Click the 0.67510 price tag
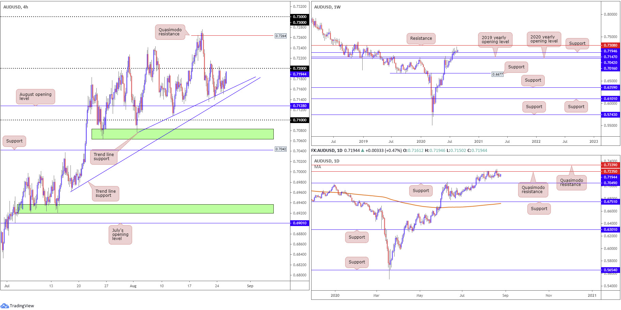 610,202
